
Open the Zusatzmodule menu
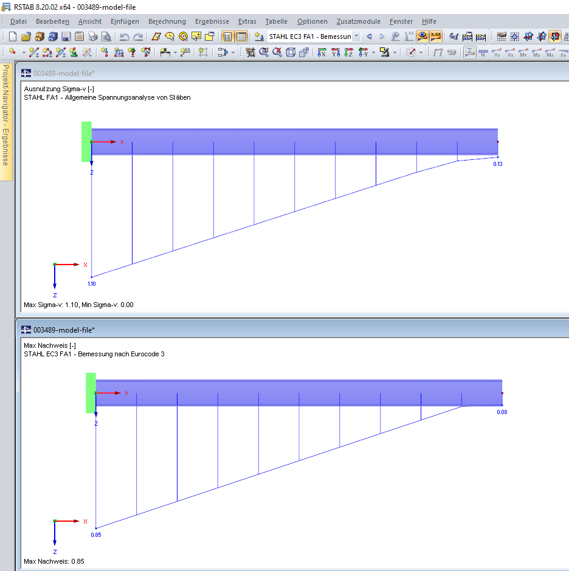pos(358,21)
